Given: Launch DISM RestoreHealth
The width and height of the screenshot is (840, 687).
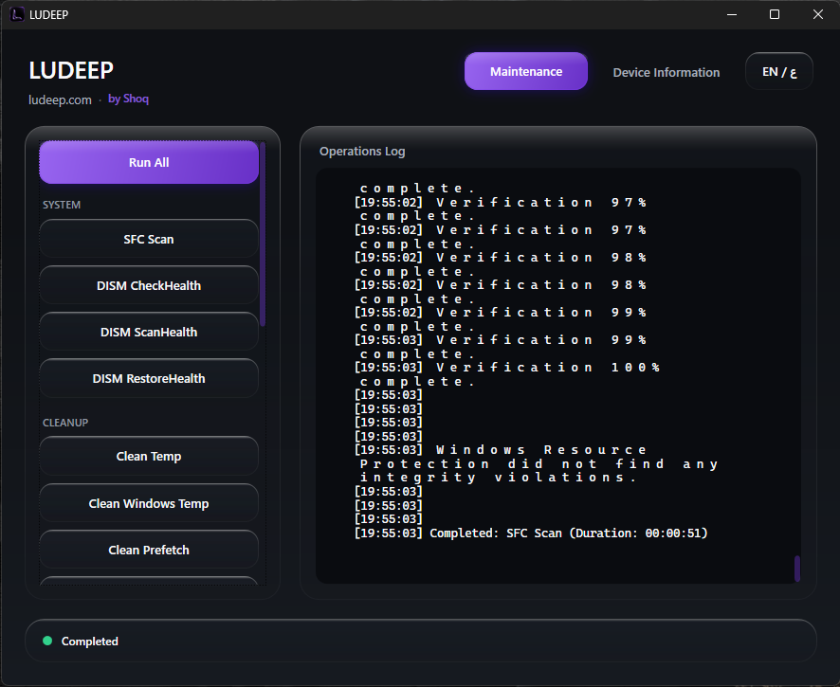Looking at the screenshot, I should coord(149,379).
